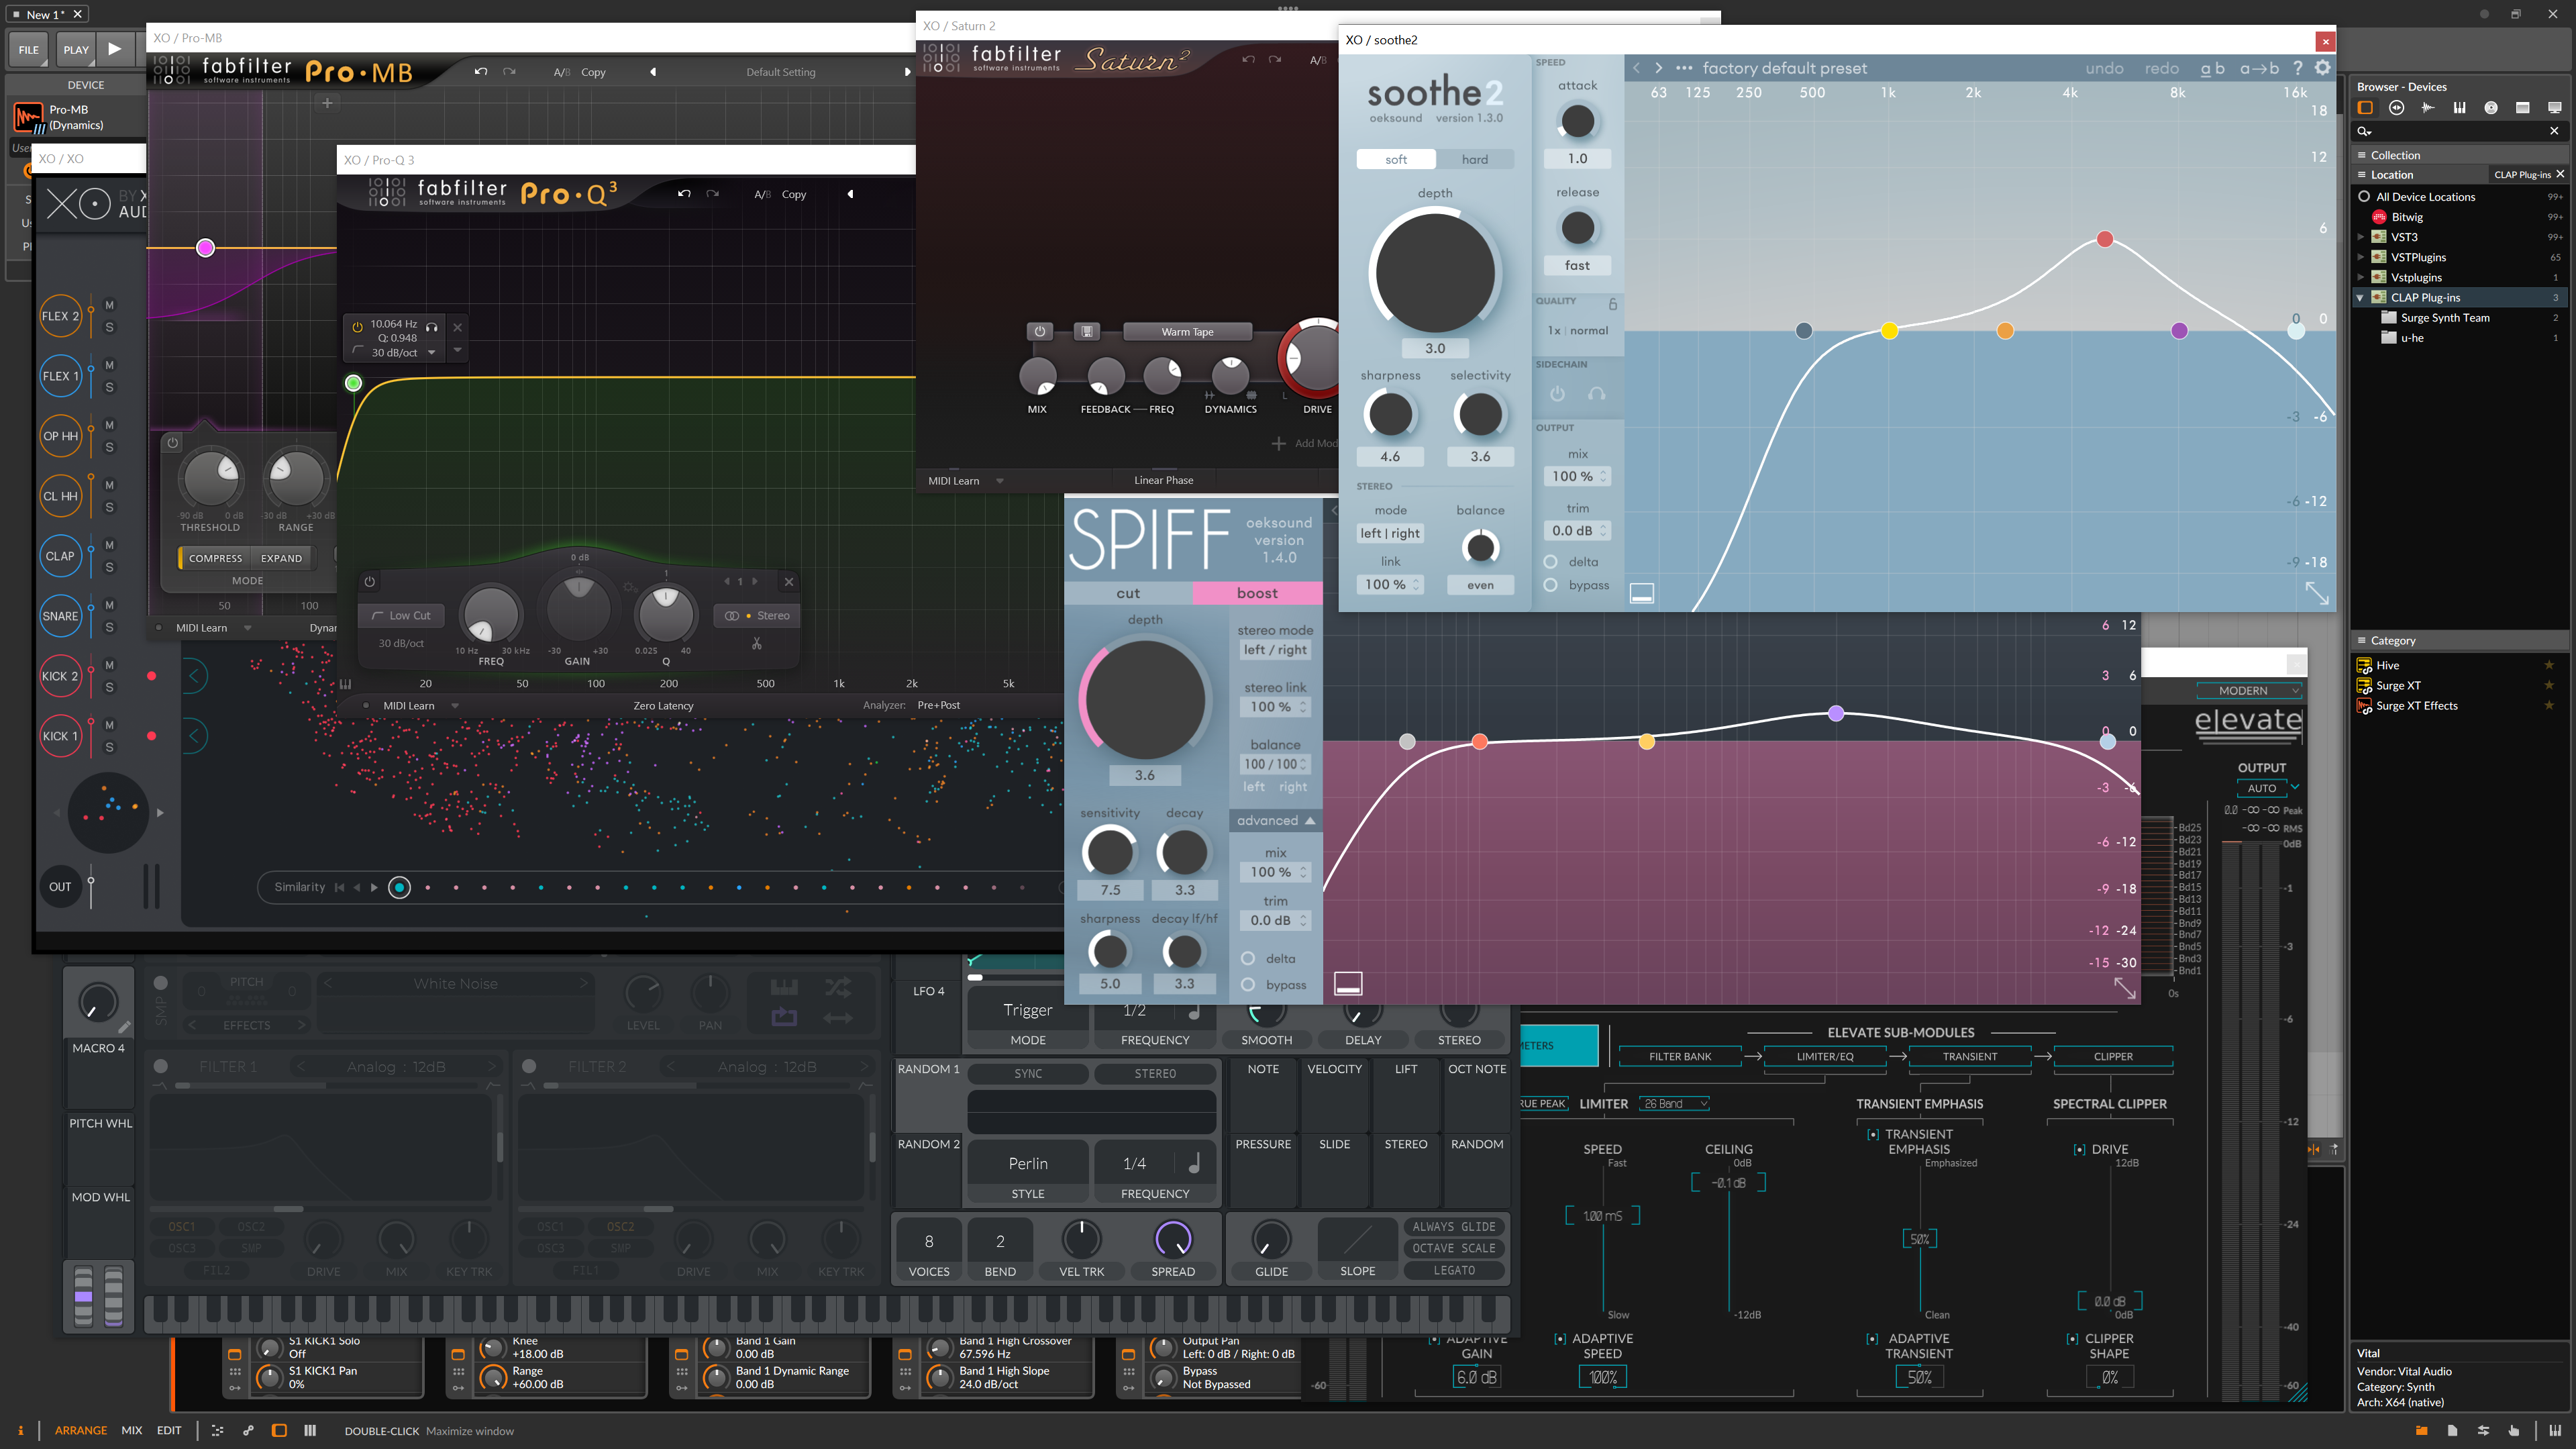Viewport: 2576px width, 1449px height.
Task: Switch Spiff to the cut tab
Action: (1128, 593)
